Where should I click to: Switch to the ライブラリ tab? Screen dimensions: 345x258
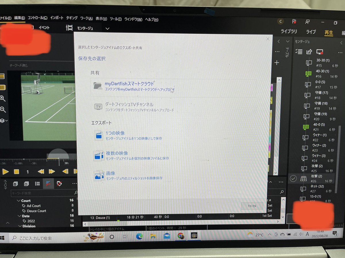(289, 32)
